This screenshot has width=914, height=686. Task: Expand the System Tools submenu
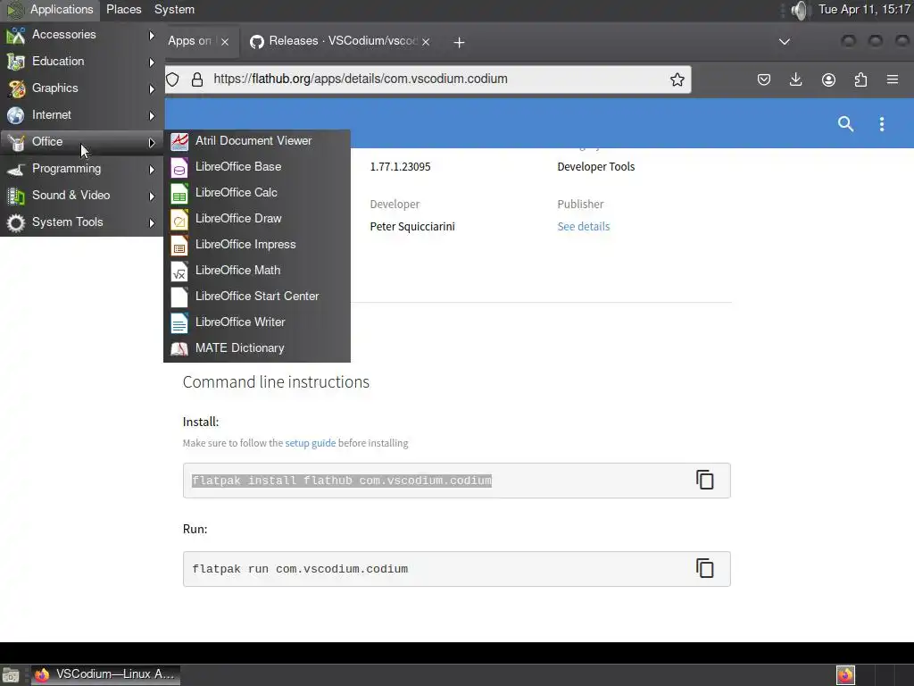[81, 222]
